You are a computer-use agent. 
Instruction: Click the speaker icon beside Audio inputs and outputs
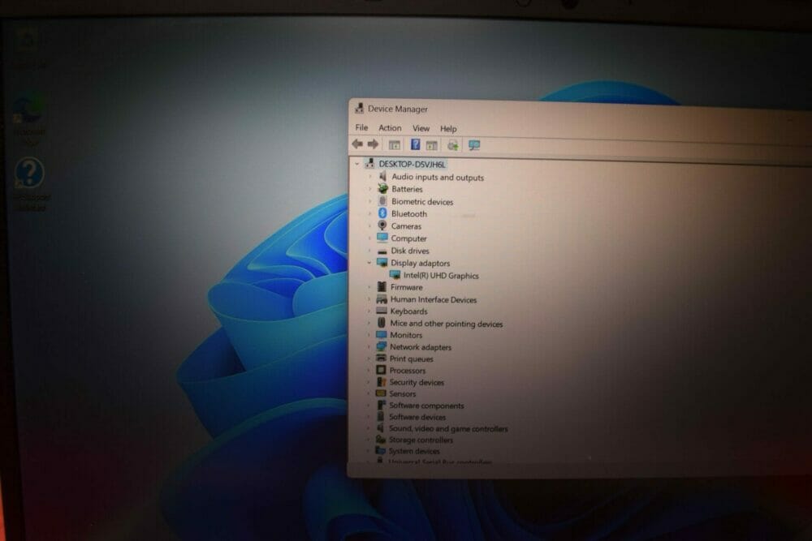[382, 176]
